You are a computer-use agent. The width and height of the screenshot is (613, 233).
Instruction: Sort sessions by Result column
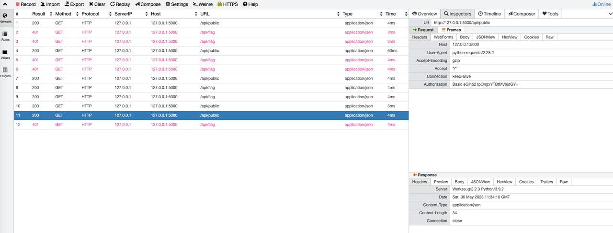[x=39, y=14]
